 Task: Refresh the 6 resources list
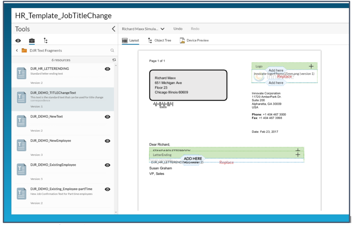114,60
